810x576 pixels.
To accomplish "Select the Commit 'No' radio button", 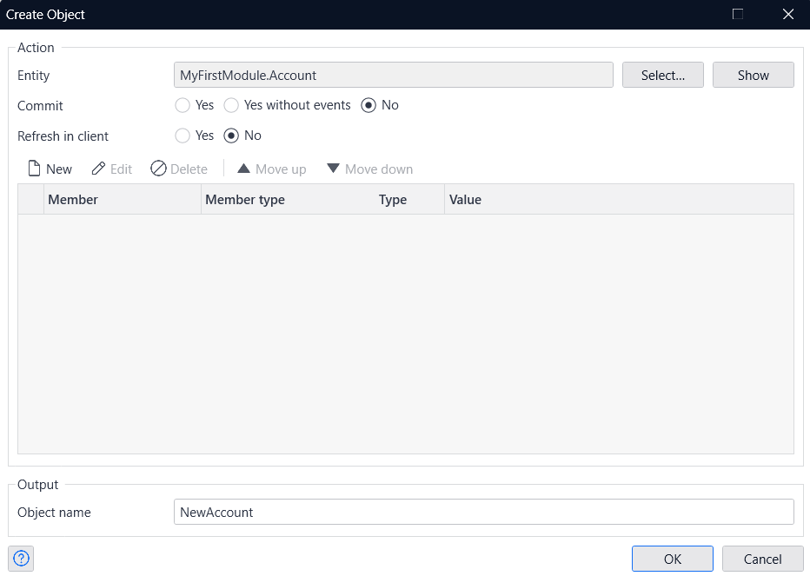I will tap(368, 105).
